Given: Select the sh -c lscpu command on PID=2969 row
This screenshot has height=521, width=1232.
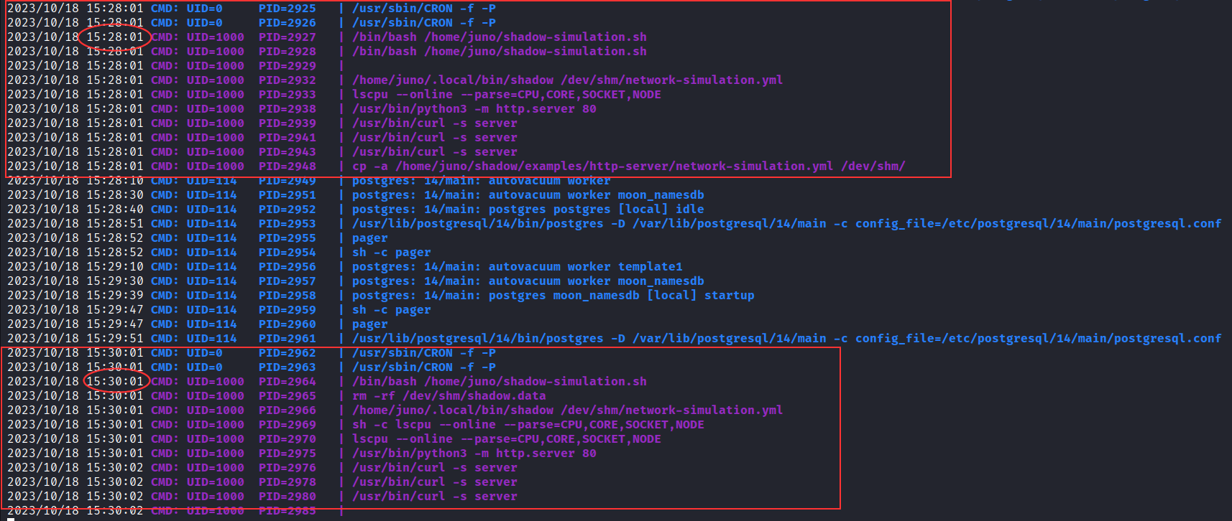Looking at the screenshot, I should point(528,425).
